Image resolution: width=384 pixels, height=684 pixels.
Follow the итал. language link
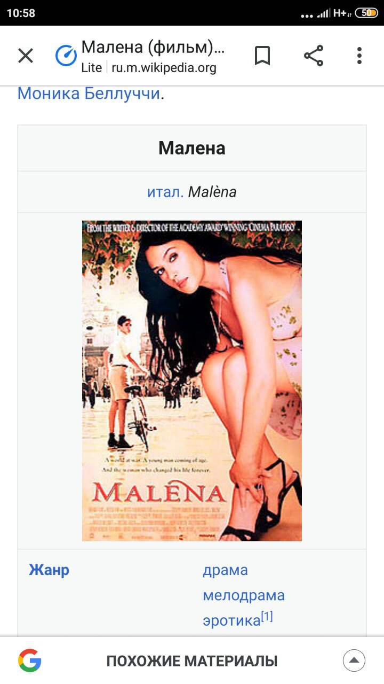pyautogui.click(x=165, y=192)
